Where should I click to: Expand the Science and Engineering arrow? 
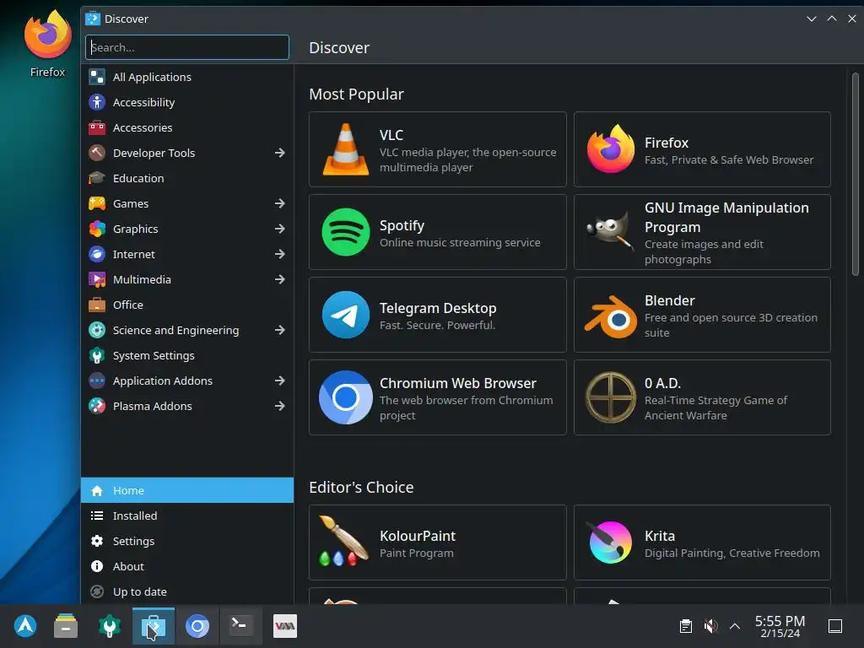(x=280, y=330)
